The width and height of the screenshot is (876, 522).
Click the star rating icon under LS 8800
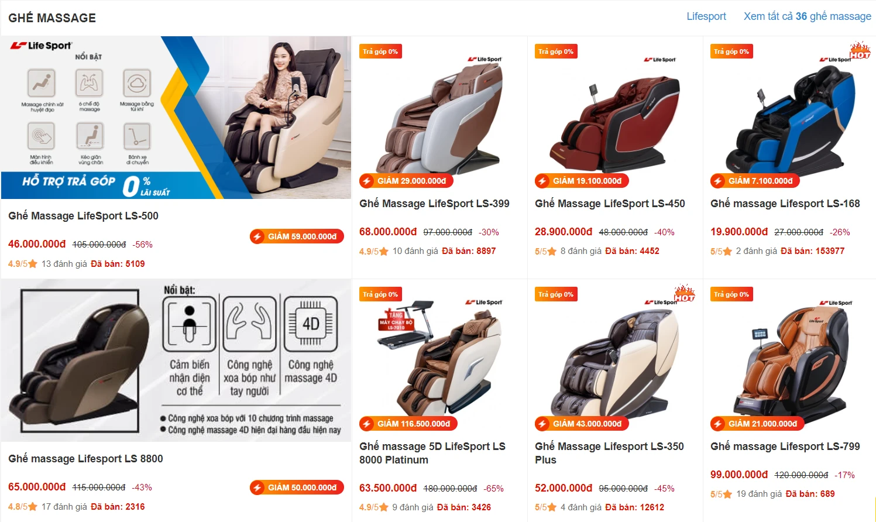(33, 507)
